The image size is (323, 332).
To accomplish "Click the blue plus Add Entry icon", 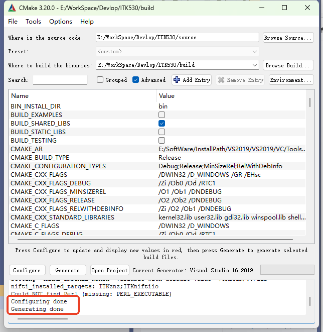I will coord(177,80).
